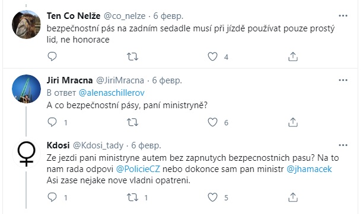This screenshot has width=363, height=214.
Task: Open the @alenaschillerov mention link
Action: tap(112, 93)
